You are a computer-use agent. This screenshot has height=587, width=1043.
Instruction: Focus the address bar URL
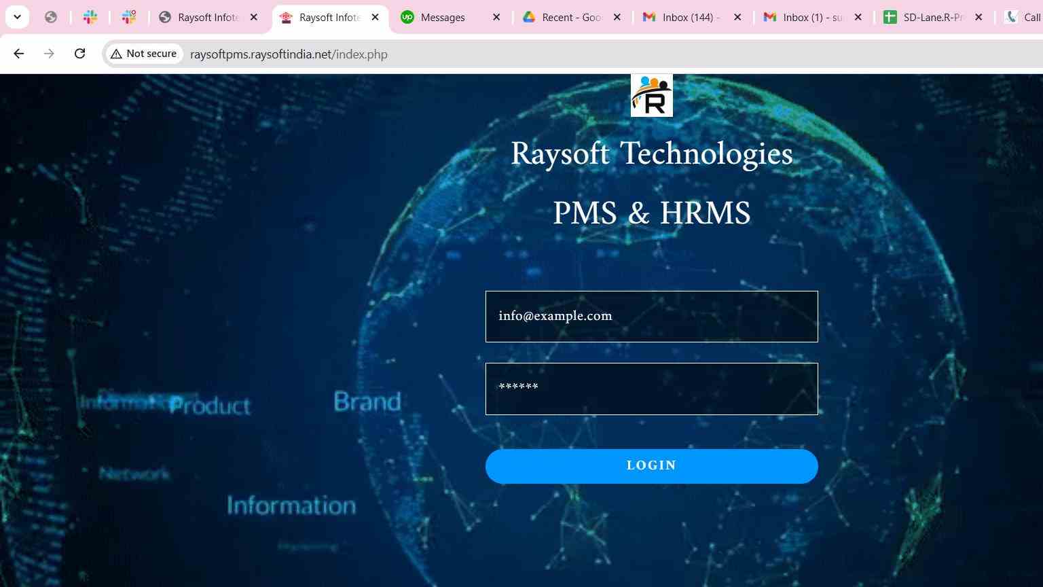(289, 54)
